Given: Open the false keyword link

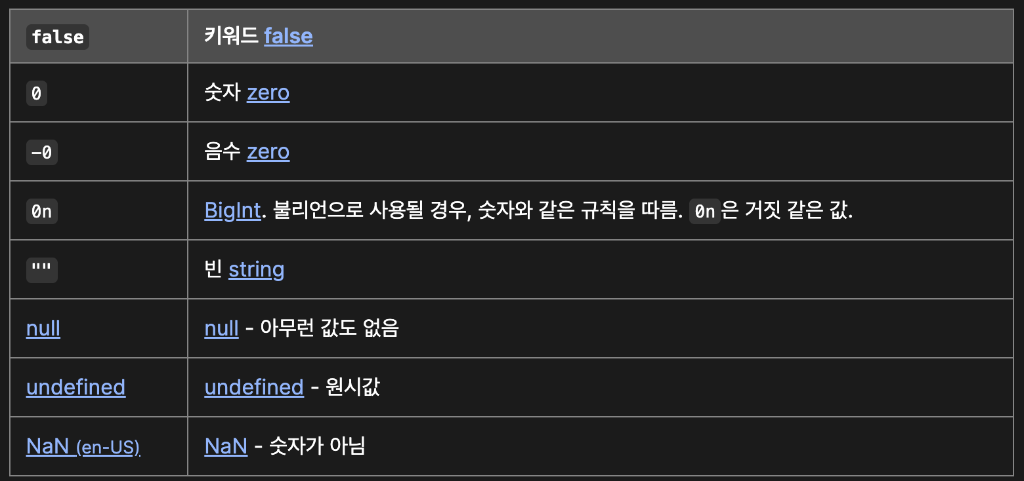Looking at the screenshot, I should pyautogui.click(x=288, y=36).
